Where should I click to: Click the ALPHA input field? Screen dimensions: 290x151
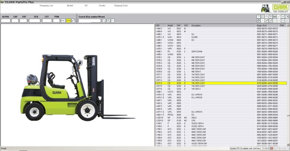tap(6, 20)
